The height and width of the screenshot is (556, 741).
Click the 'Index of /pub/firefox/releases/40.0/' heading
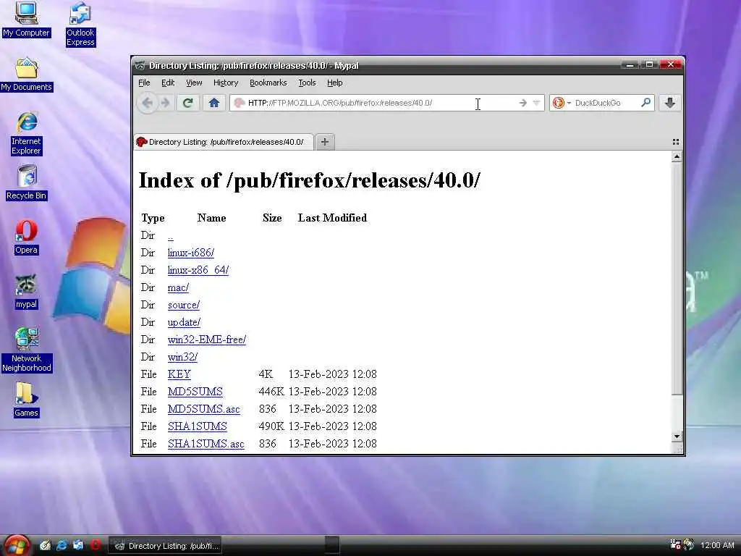click(x=310, y=180)
